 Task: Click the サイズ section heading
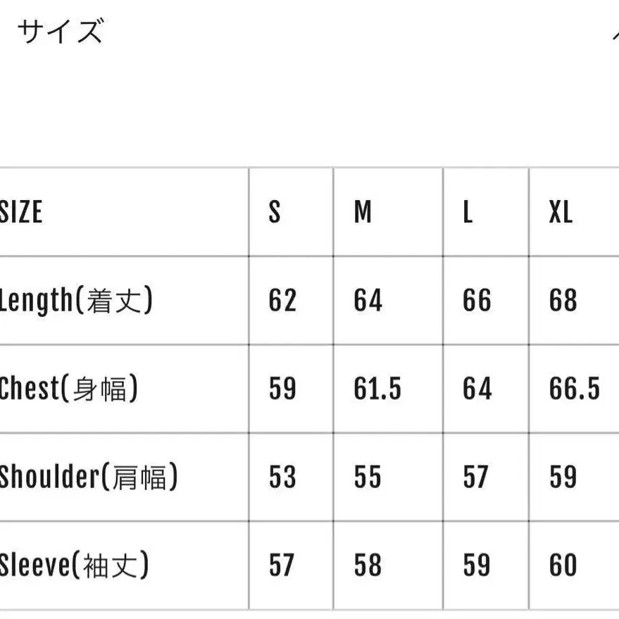[x=61, y=31]
